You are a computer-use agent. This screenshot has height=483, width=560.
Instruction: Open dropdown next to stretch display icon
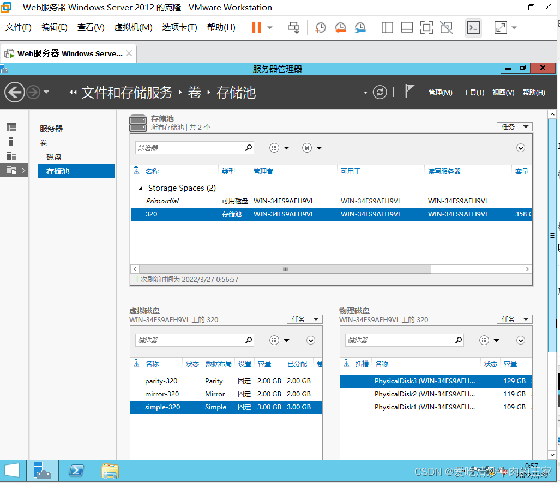514,27
